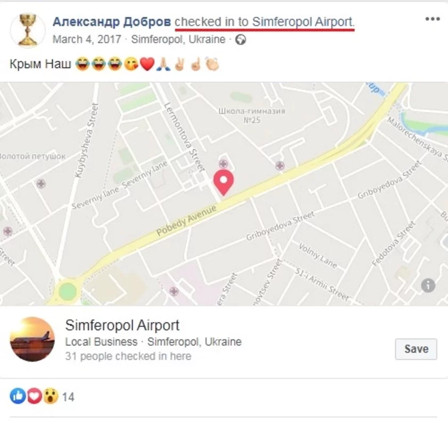Click the map info icon
This screenshot has height=421, width=448.
(x=428, y=285)
